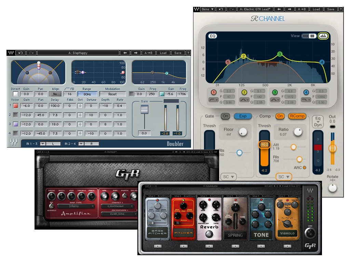The image size is (350, 262).
Task: Click Save in the Doubler toolbar
Action: tap(178, 53)
